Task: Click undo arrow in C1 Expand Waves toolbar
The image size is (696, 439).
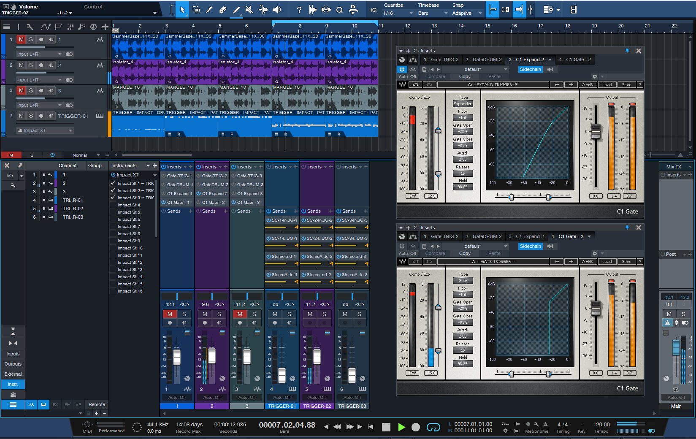Action: click(x=415, y=85)
